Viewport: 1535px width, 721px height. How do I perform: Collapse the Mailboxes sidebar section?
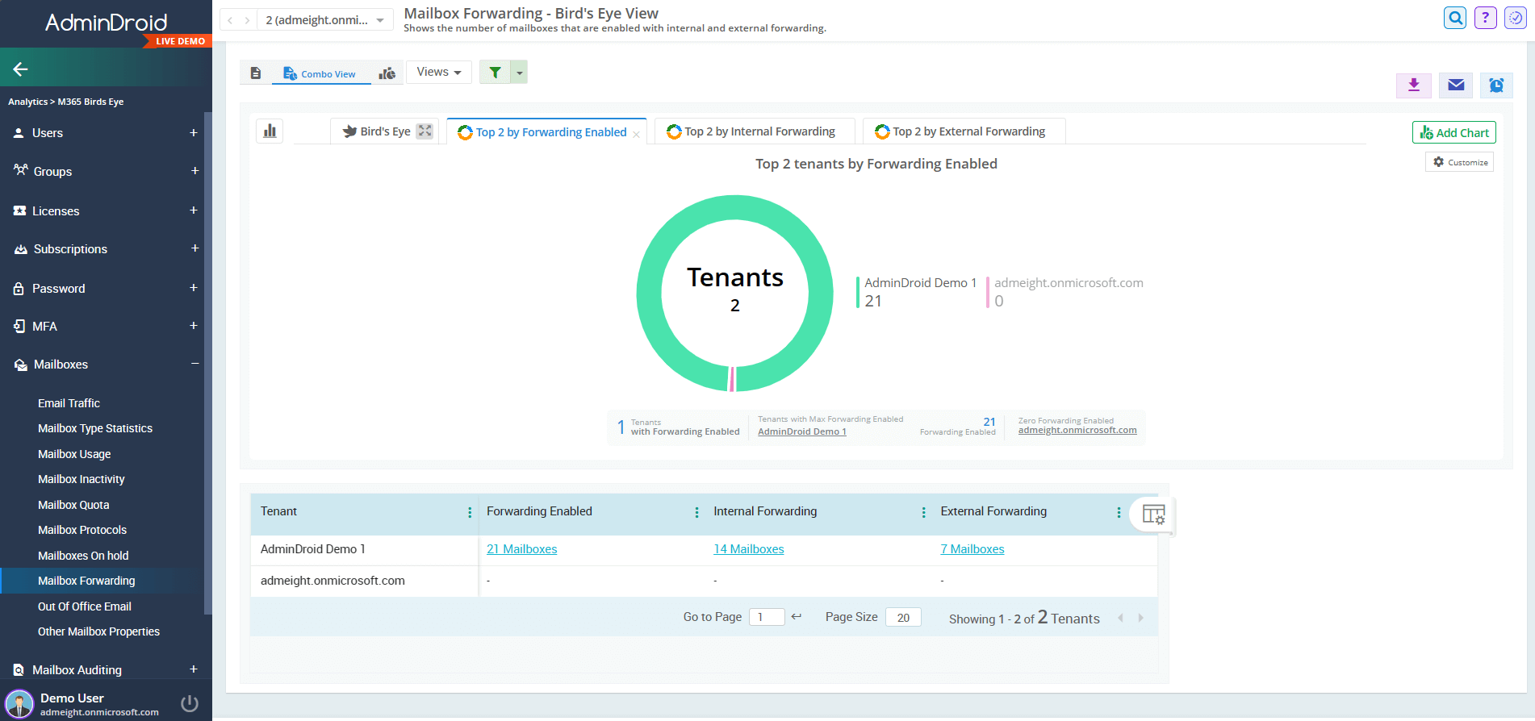click(194, 364)
